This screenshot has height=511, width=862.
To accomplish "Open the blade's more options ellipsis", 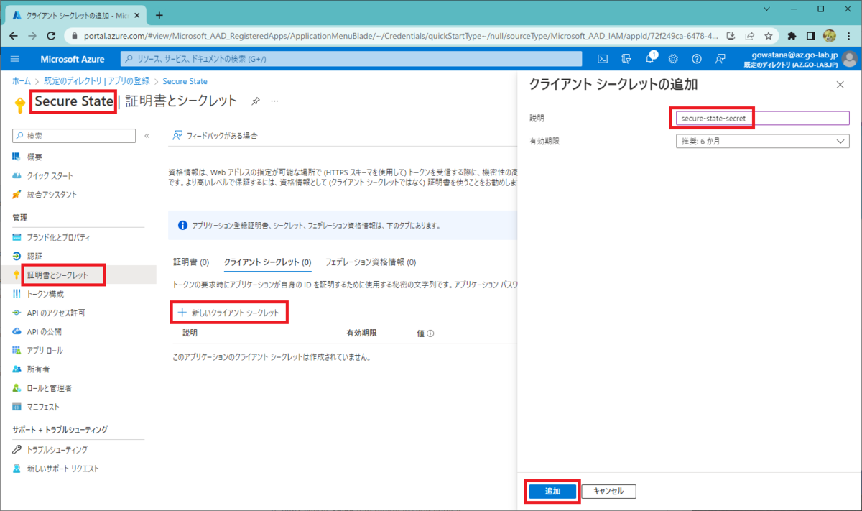I will coord(274,102).
